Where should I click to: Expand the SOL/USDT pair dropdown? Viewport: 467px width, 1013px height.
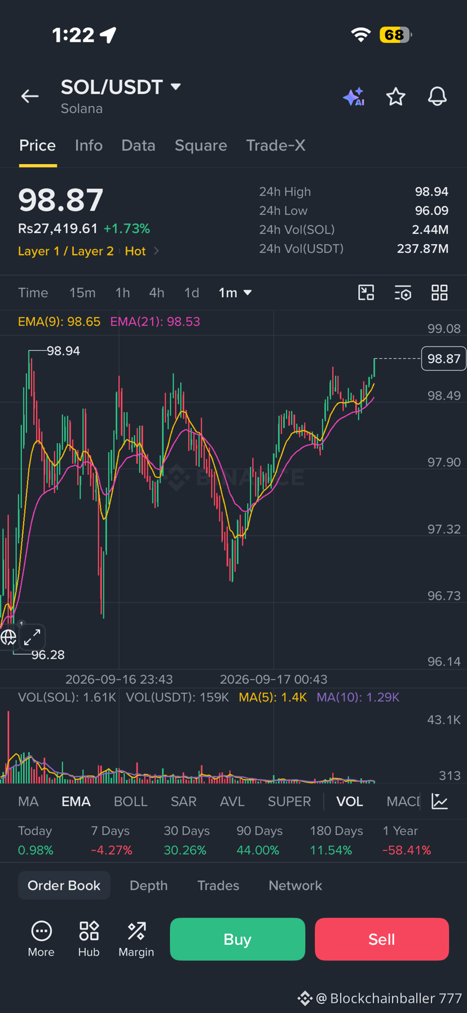(176, 87)
